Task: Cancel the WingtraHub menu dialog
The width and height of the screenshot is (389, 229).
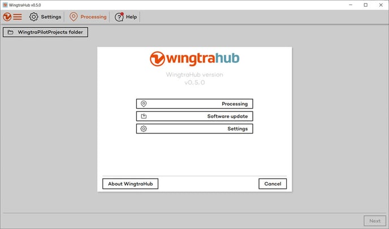Action: pos(273,184)
